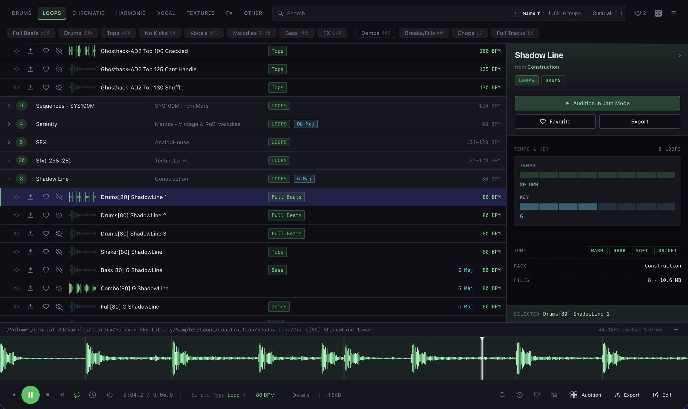
Task: Export Full[80] G ShadowLine share icon
Action: click(x=31, y=307)
